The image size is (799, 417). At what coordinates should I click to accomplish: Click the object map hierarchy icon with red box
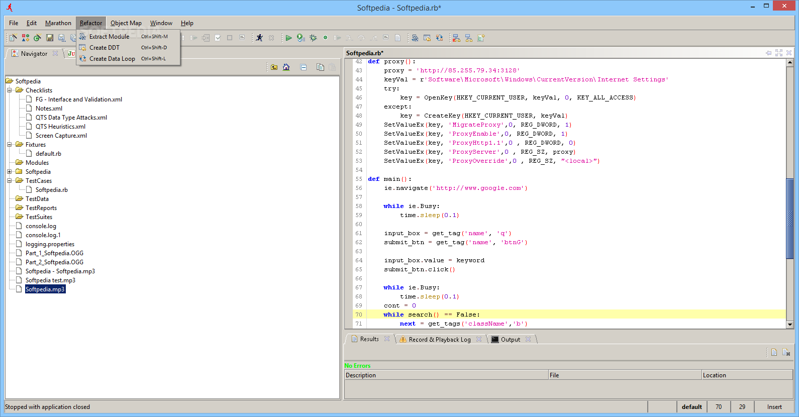(x=456, y=38)
